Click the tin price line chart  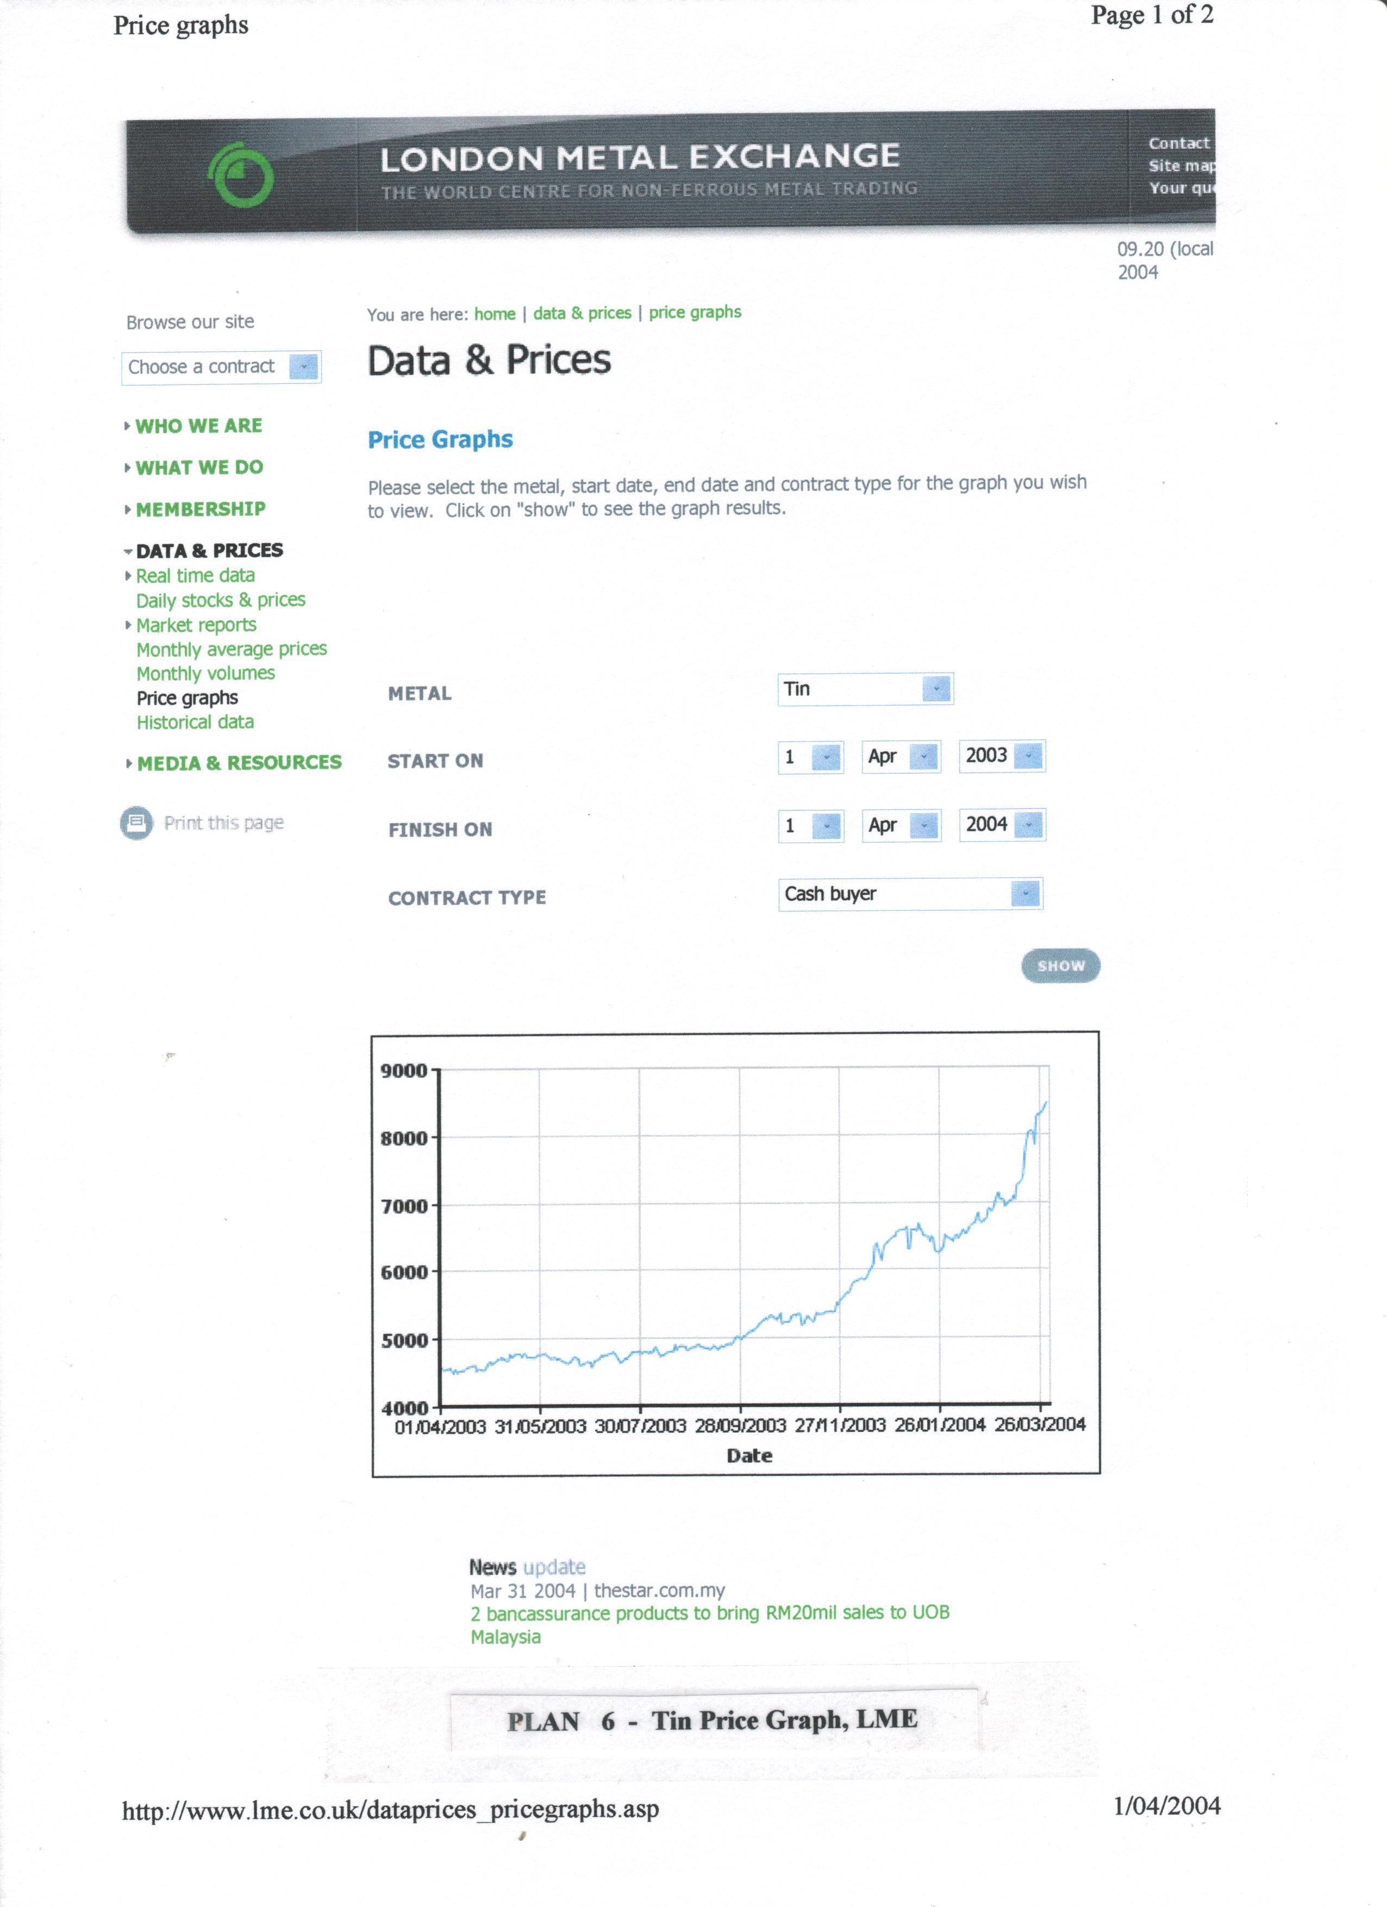click(744, 1236)
